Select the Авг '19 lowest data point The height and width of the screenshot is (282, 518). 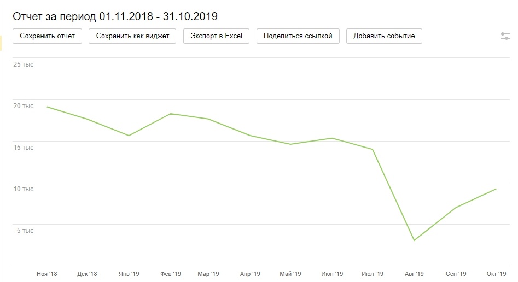[x=414, y=240]
